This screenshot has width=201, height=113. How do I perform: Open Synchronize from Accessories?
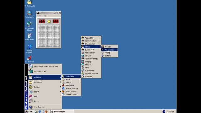point(91,71)
